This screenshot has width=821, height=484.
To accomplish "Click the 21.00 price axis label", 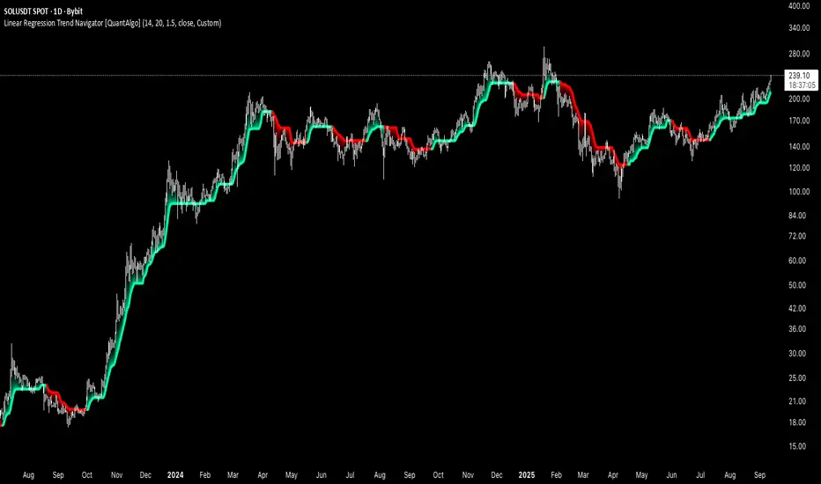I will click(x=797, y=400).
